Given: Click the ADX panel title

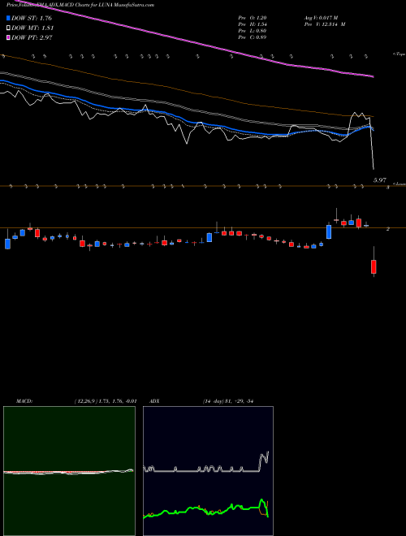Looking at the screenshot, I should pos(155,401).
